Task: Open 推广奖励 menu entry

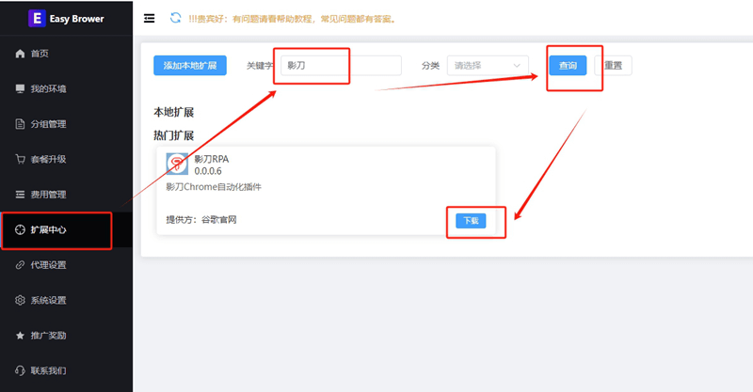Action: point(66,336)
